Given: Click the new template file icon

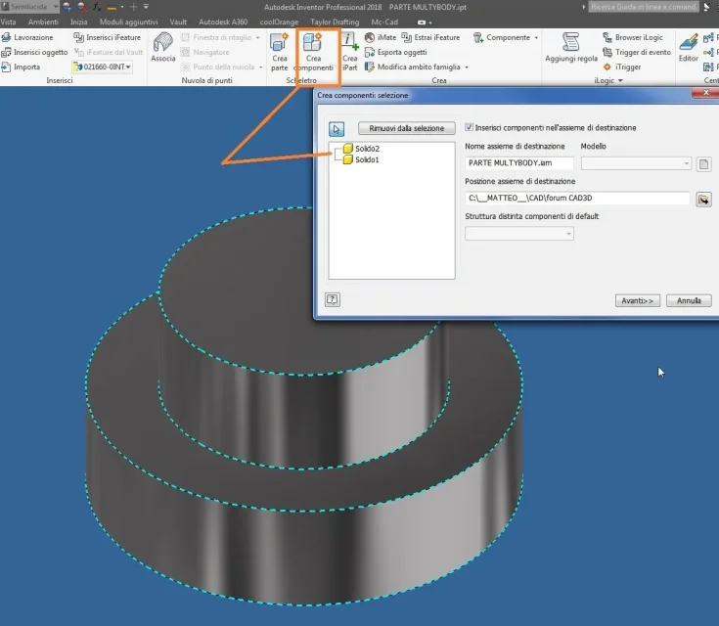Looking at the screenshot, I should click(703, 163).
